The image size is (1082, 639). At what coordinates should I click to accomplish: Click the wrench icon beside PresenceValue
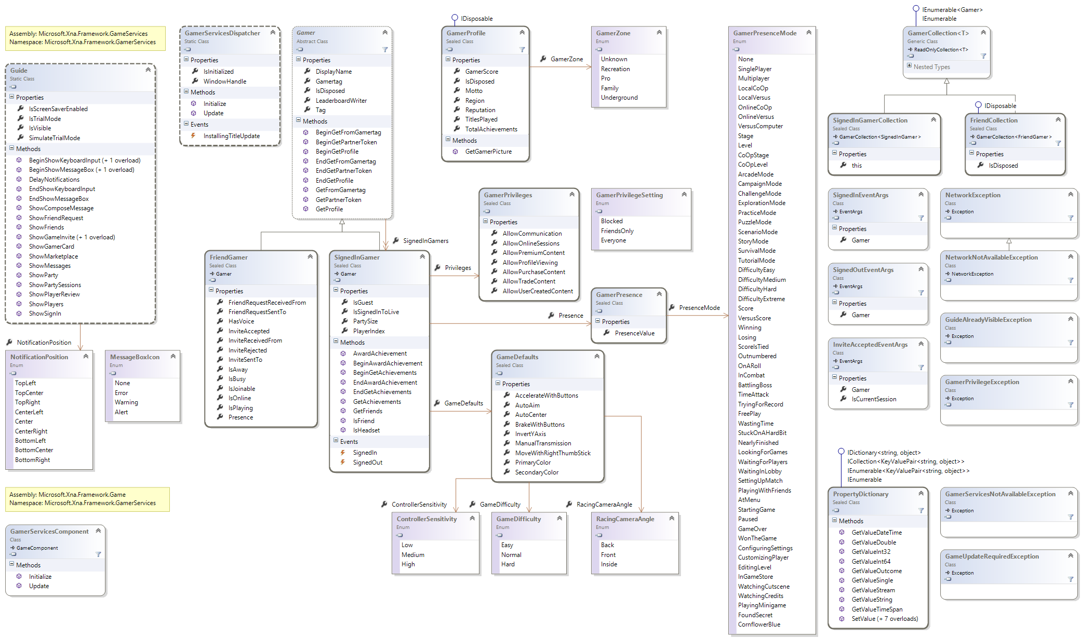pyautogui.click(x=606, y=333)
